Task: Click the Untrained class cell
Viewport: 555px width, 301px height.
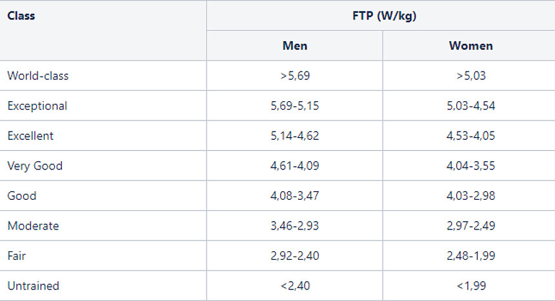Action: (x=34, y=286)
